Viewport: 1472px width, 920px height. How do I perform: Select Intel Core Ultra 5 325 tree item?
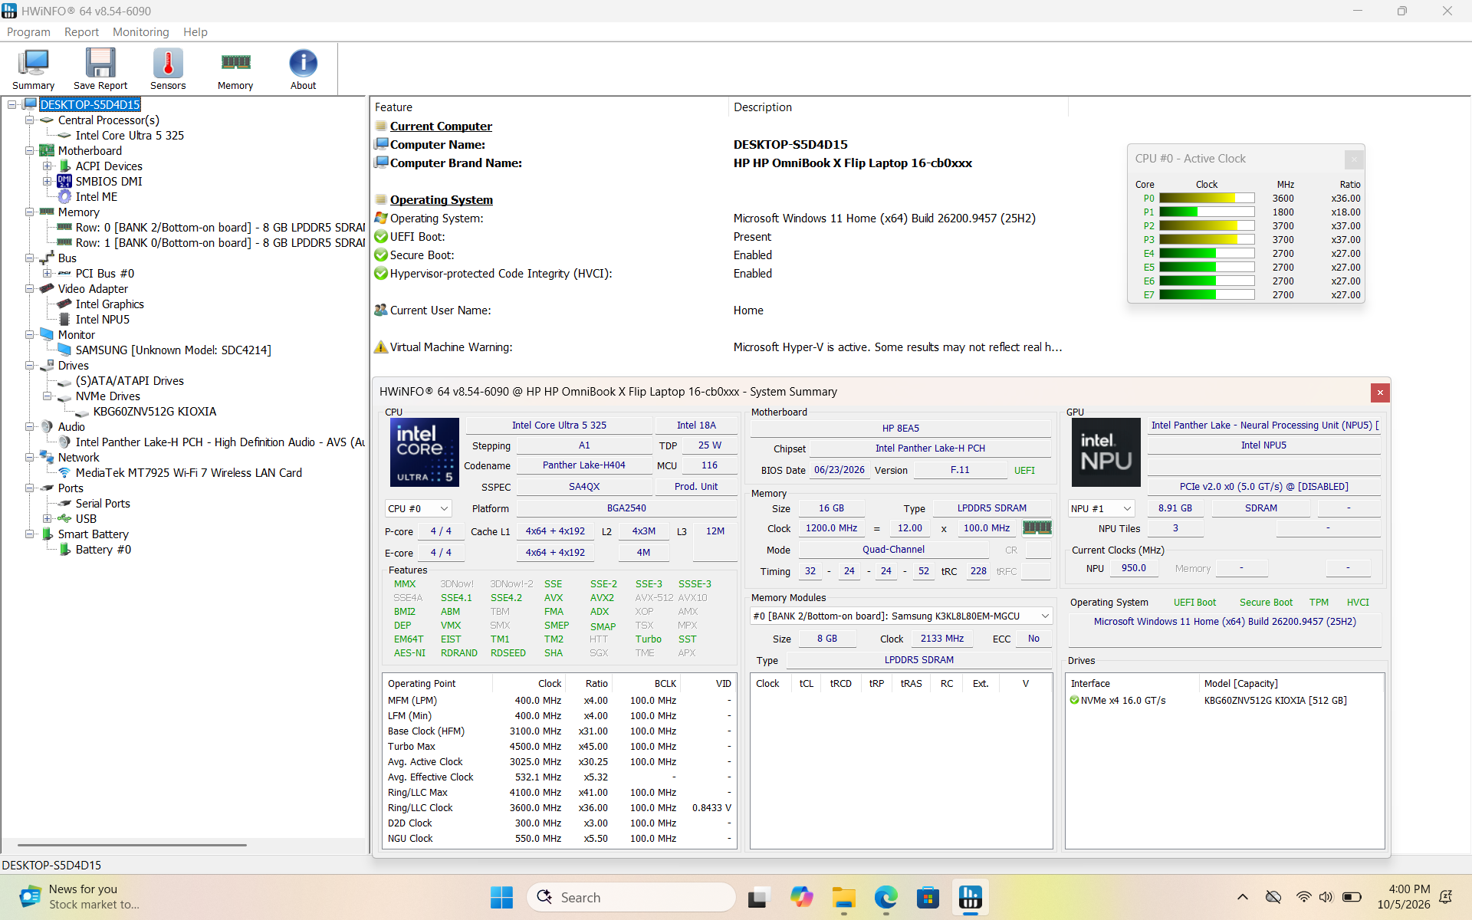130,135
